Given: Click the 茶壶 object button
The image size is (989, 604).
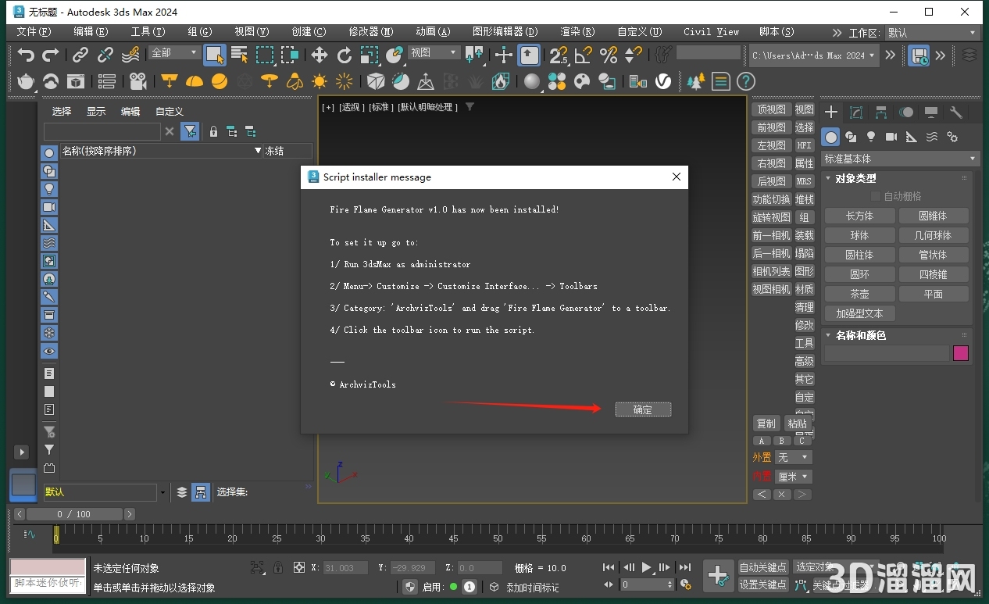Looking at the screenshot, I should 859,294.
